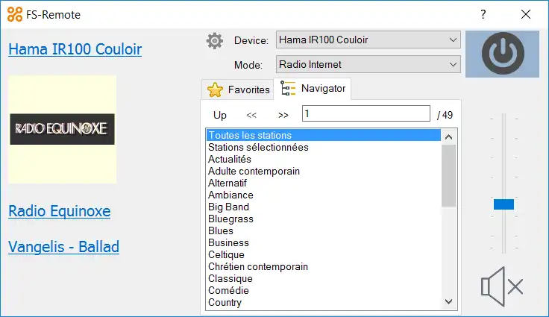
Task: Go up one level with Up
Action: point(220,115)
